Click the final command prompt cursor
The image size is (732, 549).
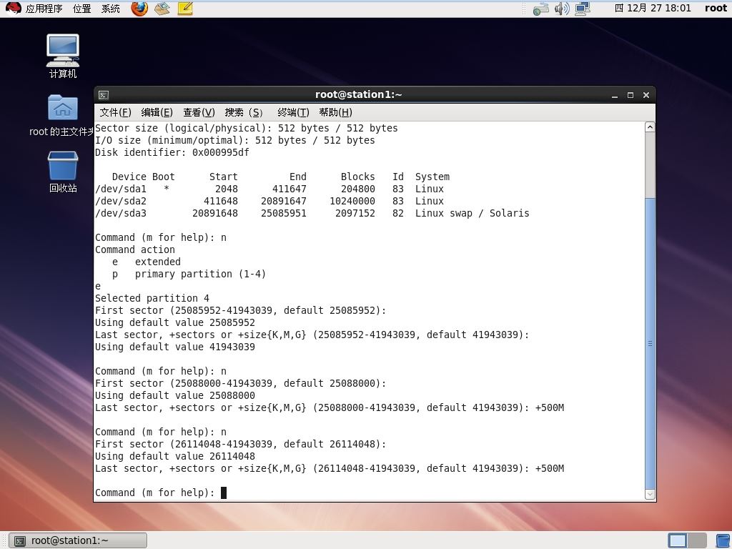[x=224, y=493]
